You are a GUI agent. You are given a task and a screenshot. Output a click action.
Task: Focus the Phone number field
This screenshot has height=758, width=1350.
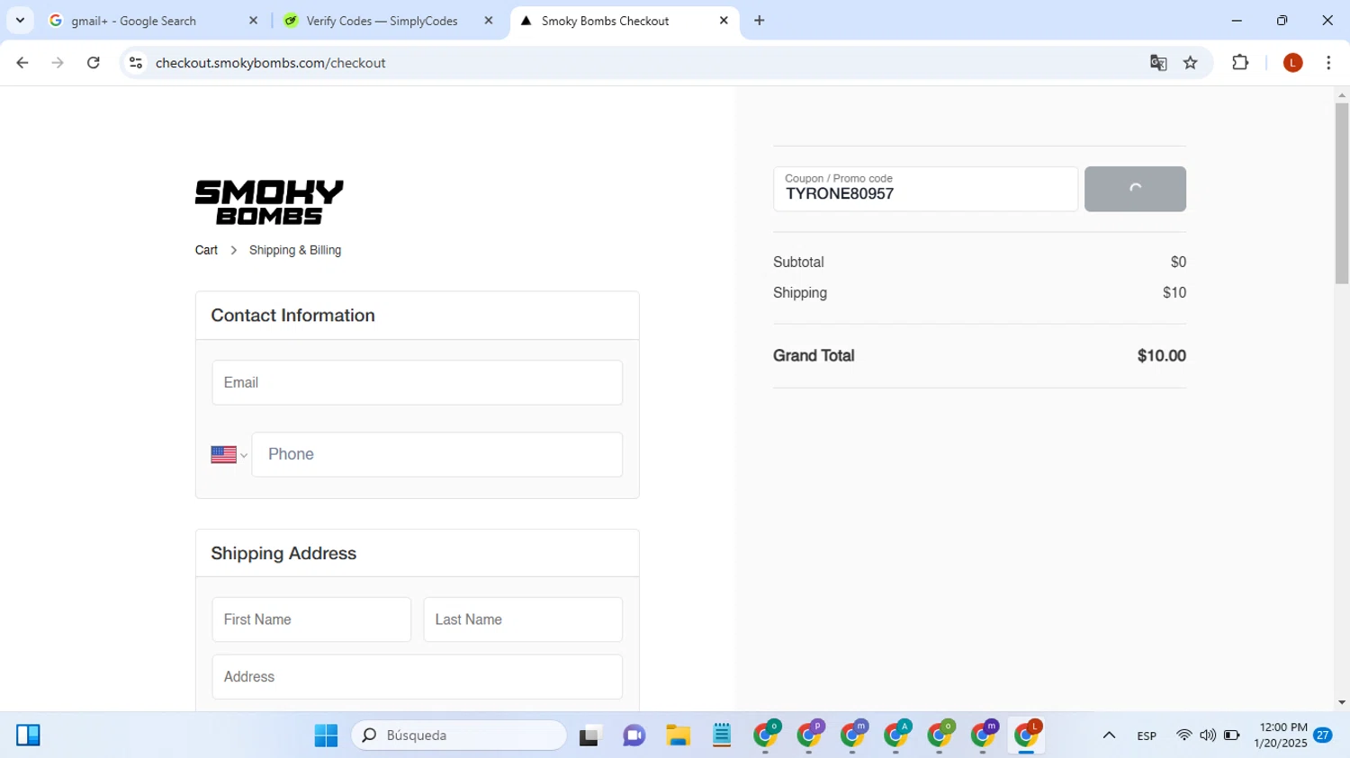pyautogui.click(x=437, y=454)
